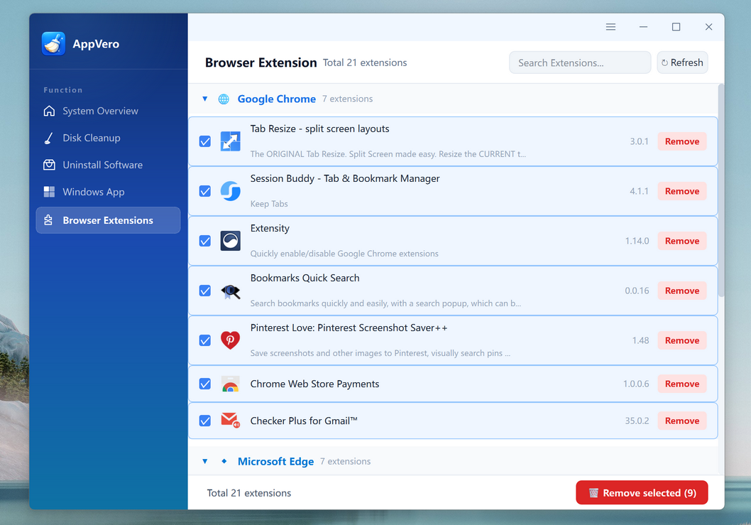Open System Overview in the sidebar

tap(108, 111)
